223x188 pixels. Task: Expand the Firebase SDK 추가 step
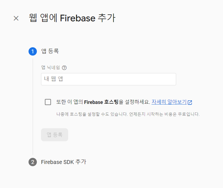(x=63, y=162)
